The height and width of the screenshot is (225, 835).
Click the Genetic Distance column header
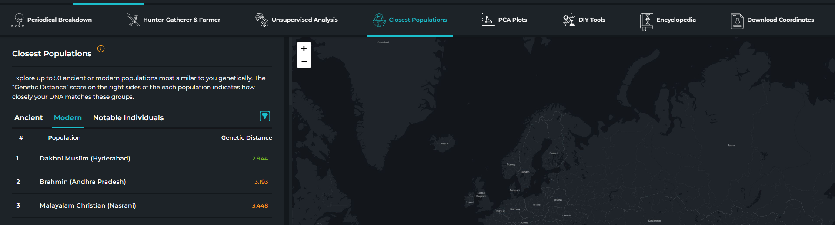[x=247, y=138]
